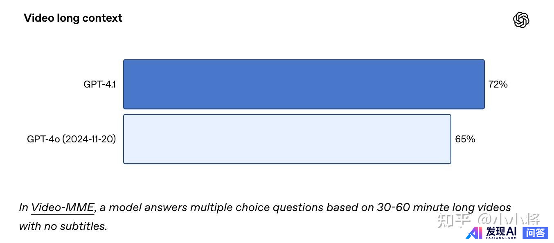Click '30-60 minute long videos' in caption
This screenshot has width=554, height=243.
point(443,207)
